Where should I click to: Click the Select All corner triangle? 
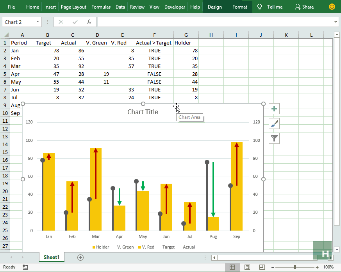6,35
